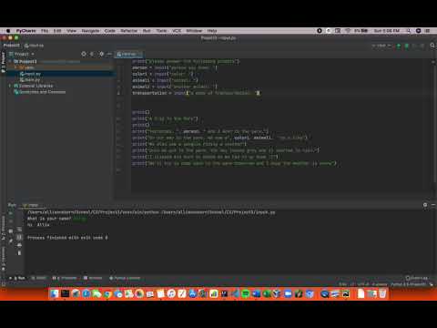Image resolution: width=437 pixels, height=328 pixels.
Task: Click the trash icon to clear console
Action: [19, 252]
